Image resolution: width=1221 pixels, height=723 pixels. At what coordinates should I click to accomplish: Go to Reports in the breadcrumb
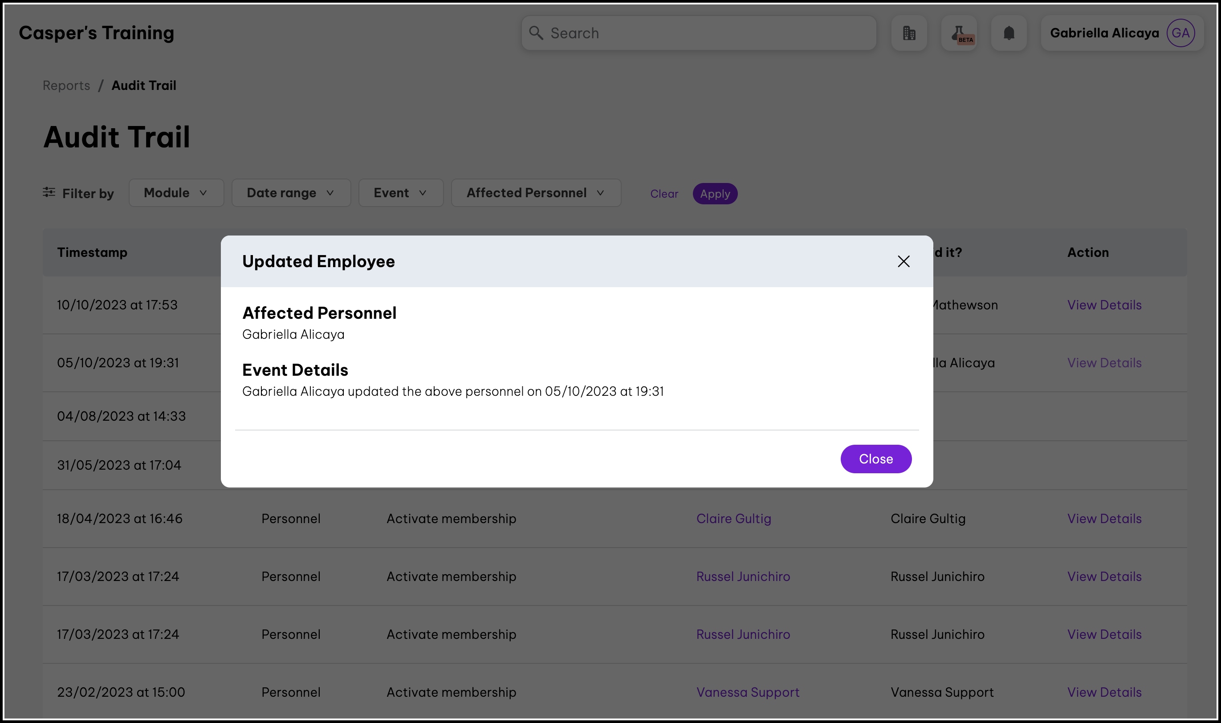tap(66, 85)
